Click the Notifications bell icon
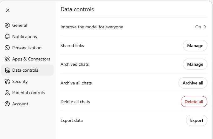This screenshot has width=213, height=139. 7,36
